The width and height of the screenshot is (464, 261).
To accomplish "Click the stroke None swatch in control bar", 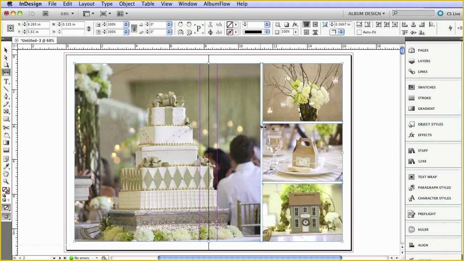I will (230, 32).
